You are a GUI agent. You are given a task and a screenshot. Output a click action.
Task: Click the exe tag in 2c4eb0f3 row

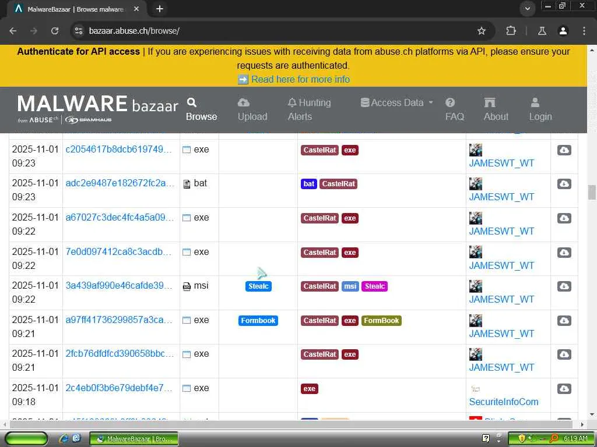click(309, 388)
